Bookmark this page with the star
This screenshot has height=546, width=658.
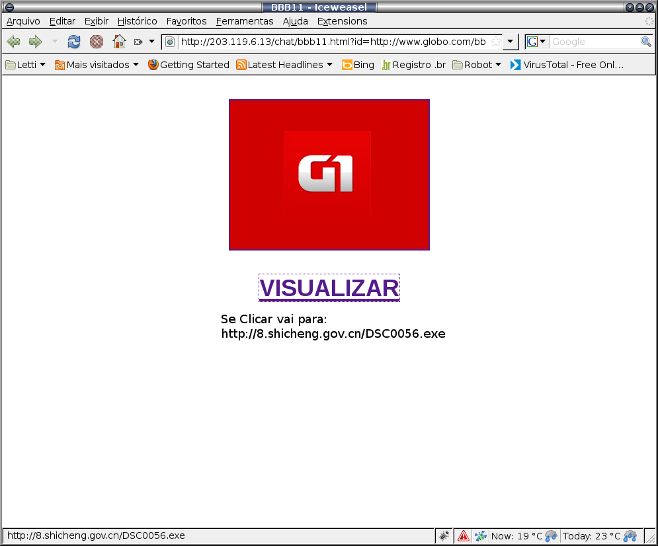click(x=496, y=42)
